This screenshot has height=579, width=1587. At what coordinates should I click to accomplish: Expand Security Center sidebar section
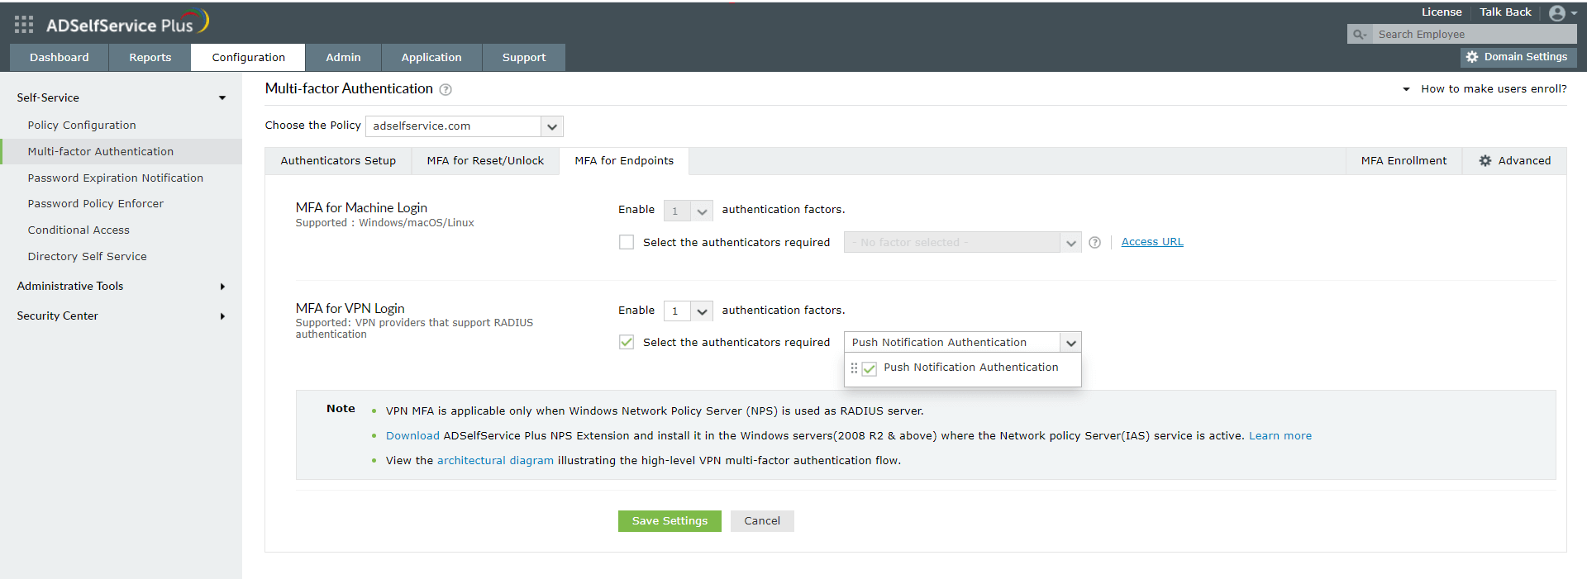[121, 316]
